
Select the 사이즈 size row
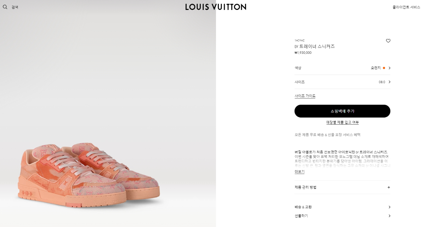(342, 82)
